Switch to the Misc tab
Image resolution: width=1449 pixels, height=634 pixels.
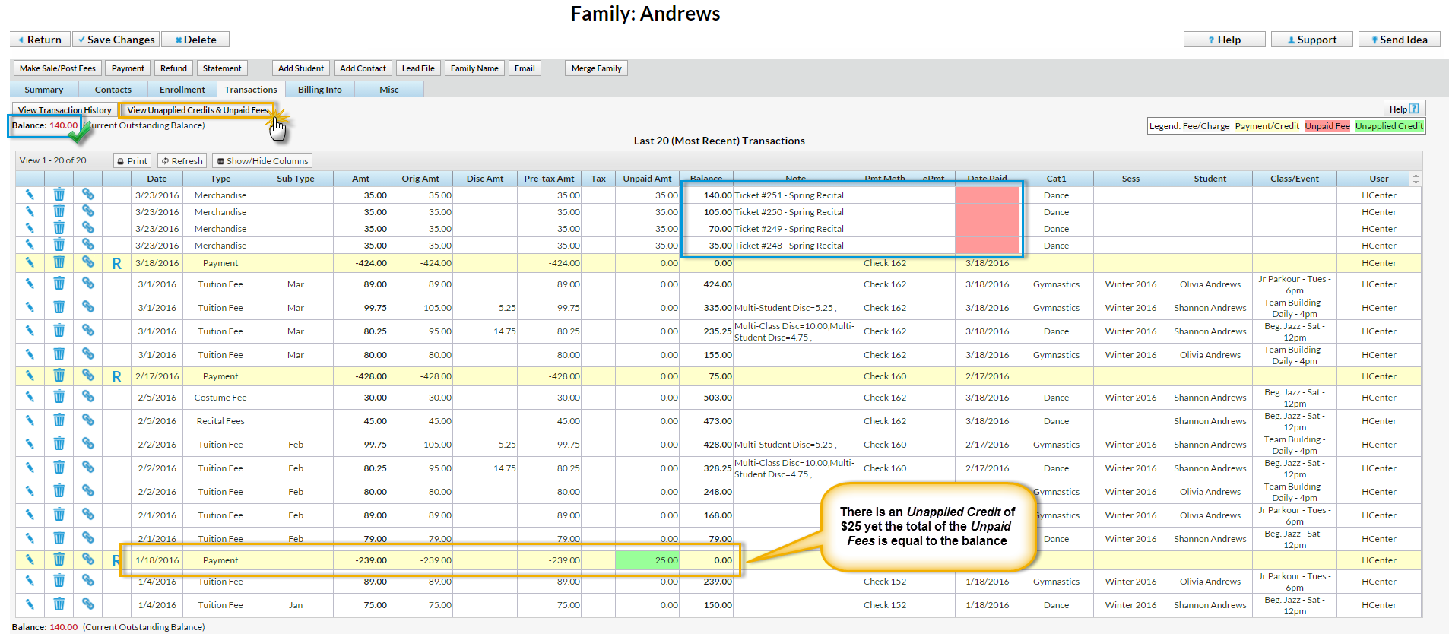pos(388,90)
